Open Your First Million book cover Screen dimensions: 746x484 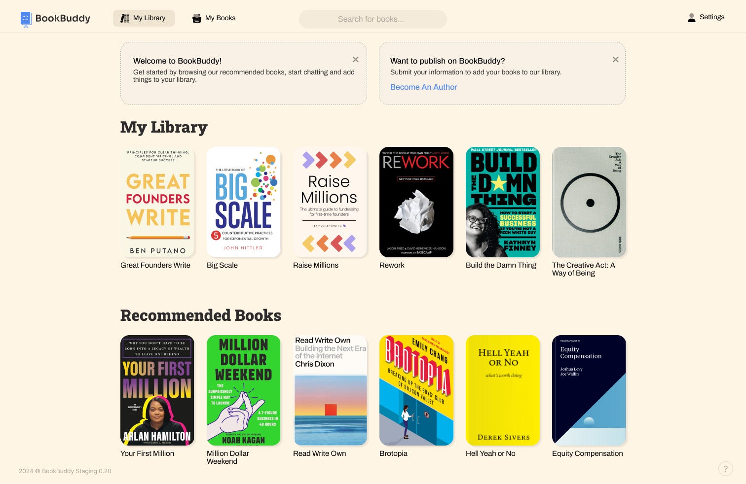[x=157, y=390]
